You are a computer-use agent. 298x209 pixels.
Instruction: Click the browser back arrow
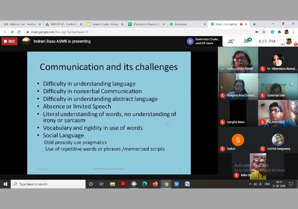pos(5,32)
